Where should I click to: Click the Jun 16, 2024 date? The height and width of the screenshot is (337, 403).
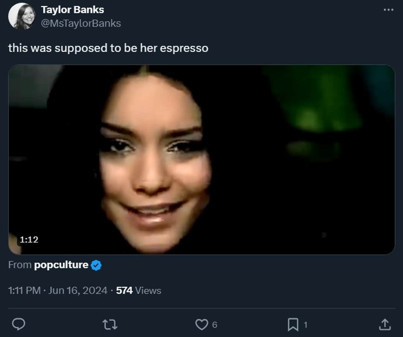[x=78, y=290]
